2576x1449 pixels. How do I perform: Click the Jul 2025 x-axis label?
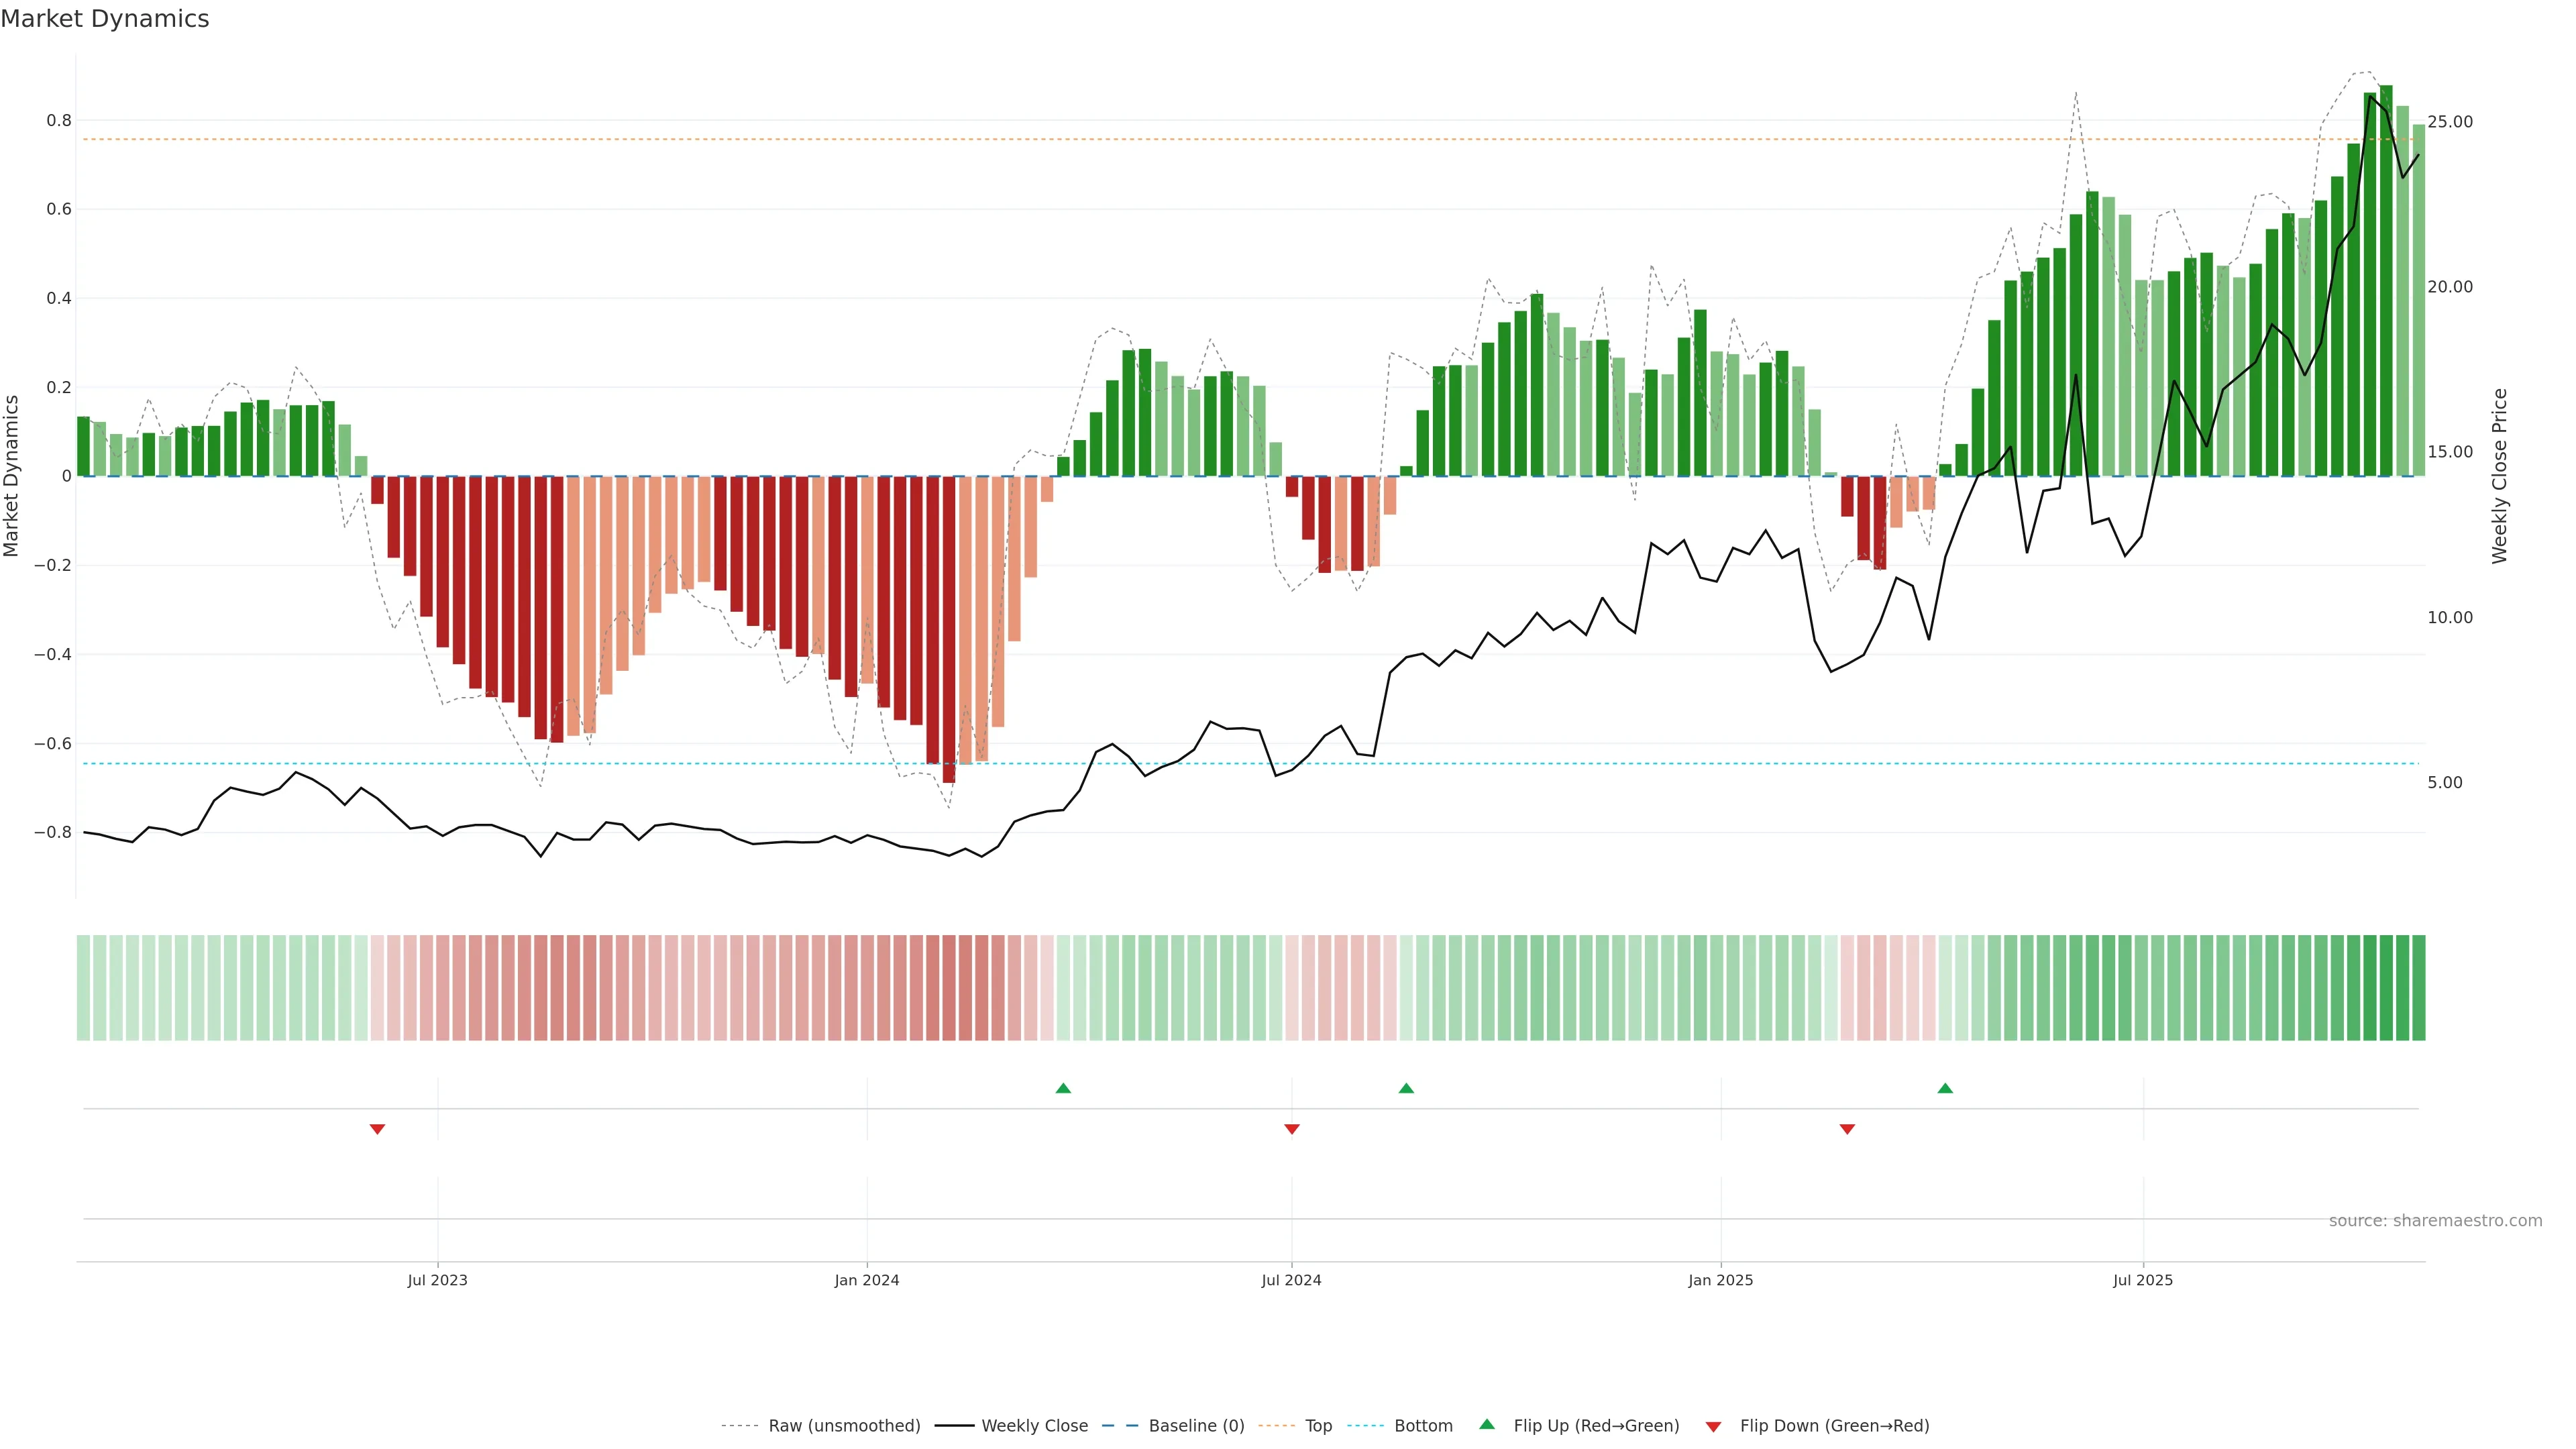pyautogui.click(x=2142, y=1280)
